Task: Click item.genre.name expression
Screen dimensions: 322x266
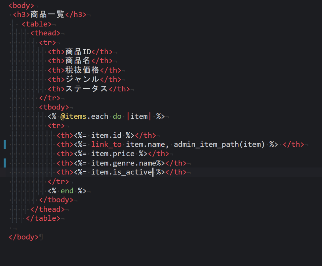Action: 124,163
